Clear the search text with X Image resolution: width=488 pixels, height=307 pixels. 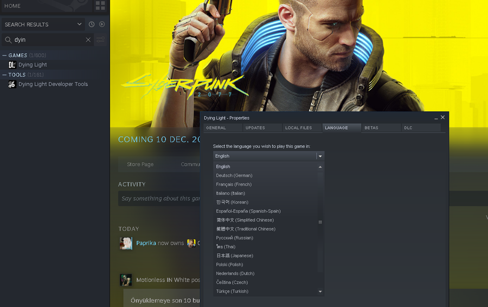(88, 40)
